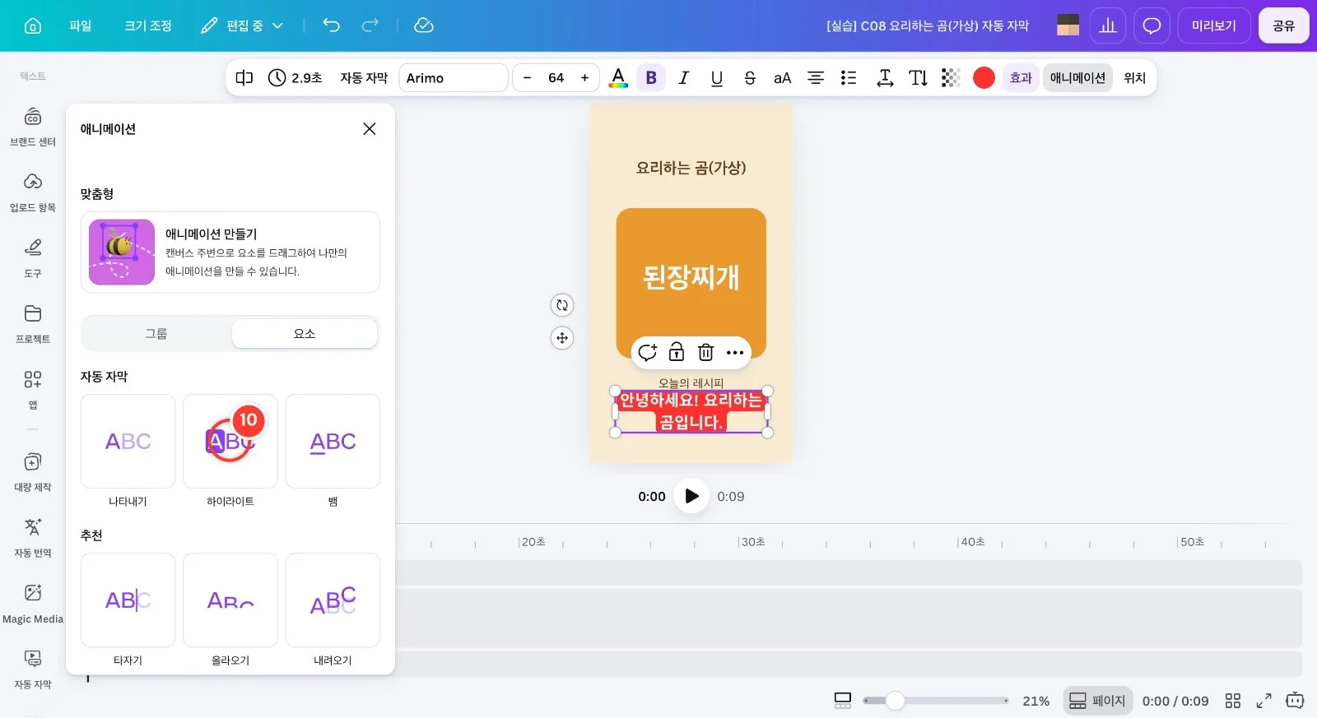Switch to the 그룹 tab

coord(156,334)
